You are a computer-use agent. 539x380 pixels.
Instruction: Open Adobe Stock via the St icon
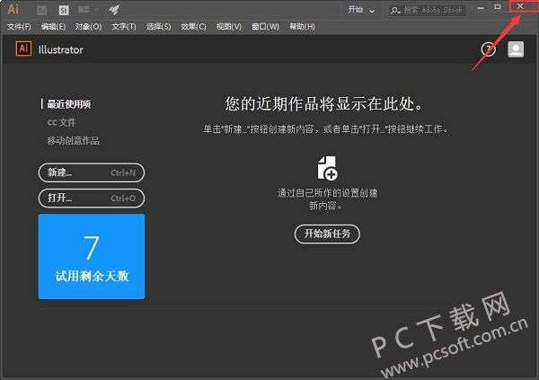click(x=64, y=10)
